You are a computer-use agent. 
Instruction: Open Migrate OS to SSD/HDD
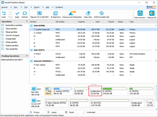(39, 14)
